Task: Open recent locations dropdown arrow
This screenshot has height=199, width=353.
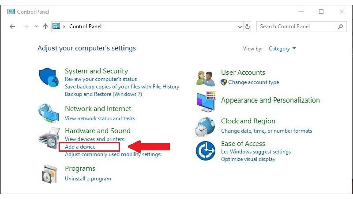Action: (x=36, y=27)
